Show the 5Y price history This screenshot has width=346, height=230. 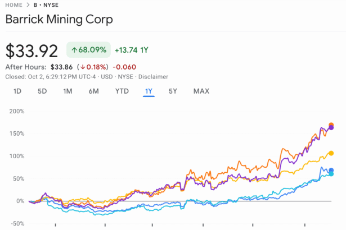coord(173,91)
